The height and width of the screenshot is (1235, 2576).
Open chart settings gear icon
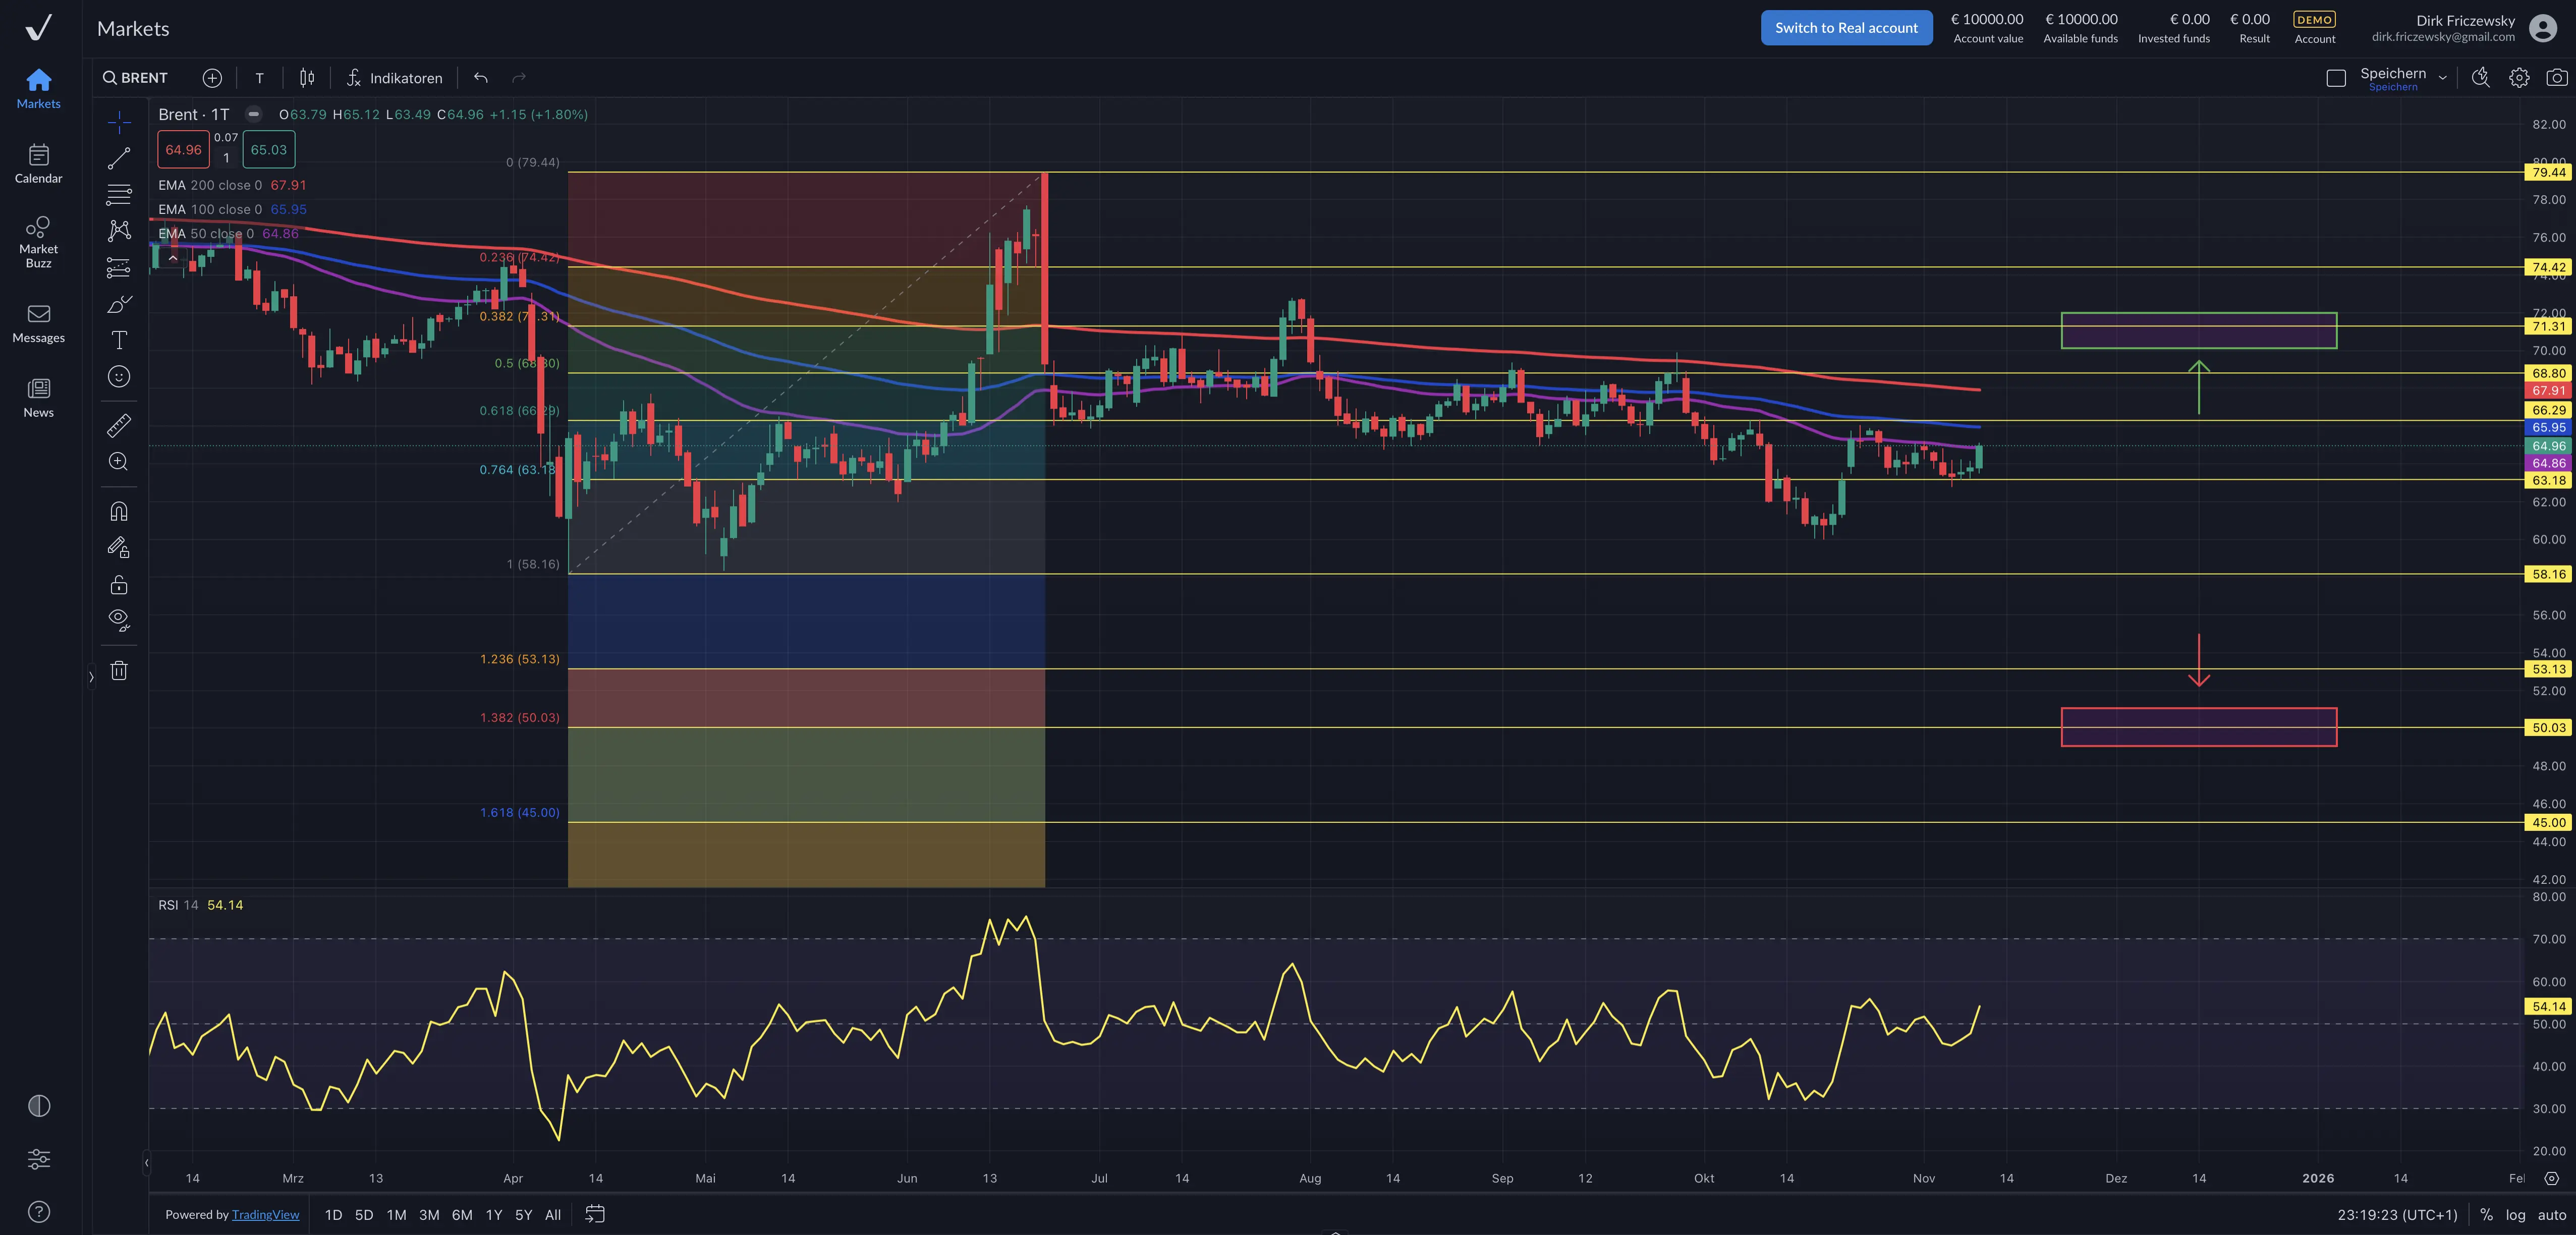(2519, 78)
